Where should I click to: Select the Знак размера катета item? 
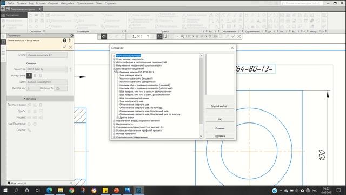click(131, 75)
